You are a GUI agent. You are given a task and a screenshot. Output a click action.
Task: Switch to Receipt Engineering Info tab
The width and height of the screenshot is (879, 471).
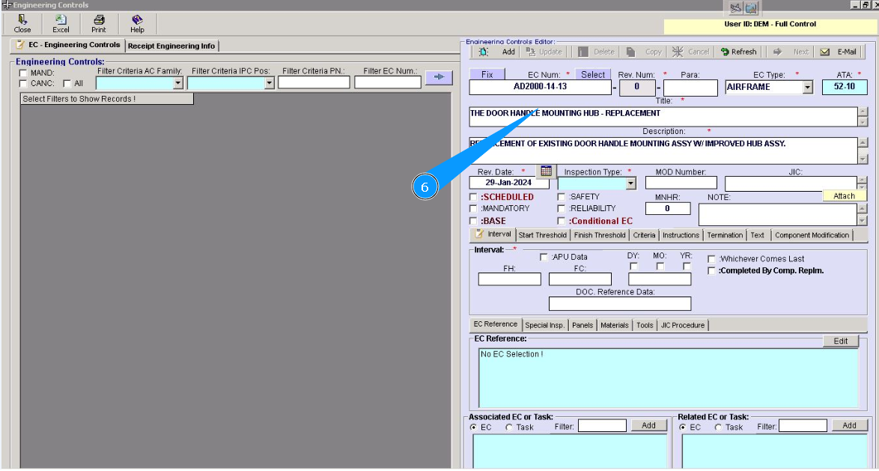point(171,46)
